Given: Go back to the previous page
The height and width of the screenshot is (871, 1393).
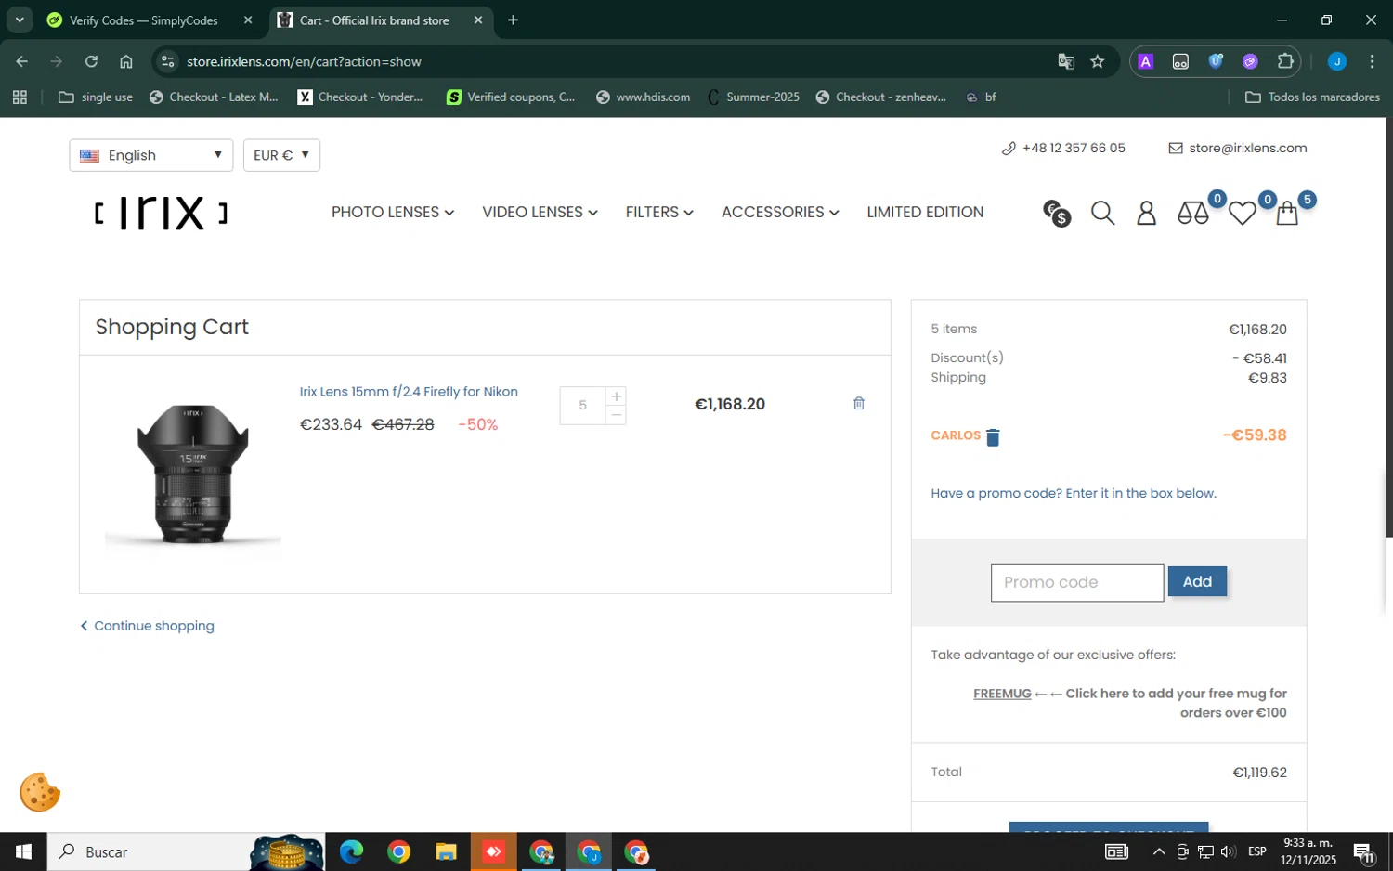Looking at the screenshot, I should (x=22, y=61).
